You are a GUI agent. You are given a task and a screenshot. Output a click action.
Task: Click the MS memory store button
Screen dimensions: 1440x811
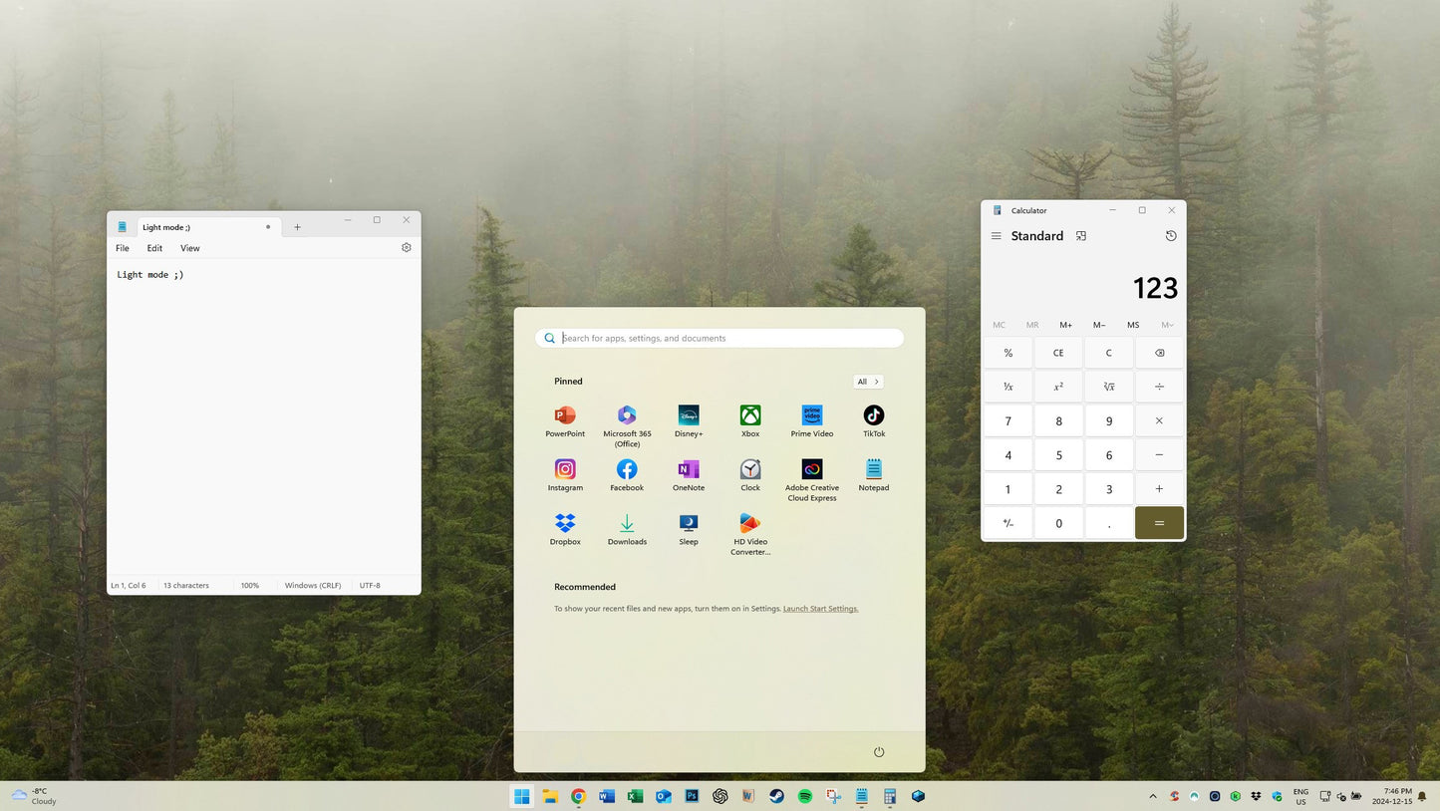click(x=1133, y=325)
